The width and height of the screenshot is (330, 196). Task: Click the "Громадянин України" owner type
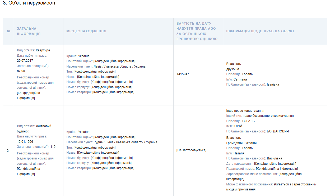tap(241, 143)
